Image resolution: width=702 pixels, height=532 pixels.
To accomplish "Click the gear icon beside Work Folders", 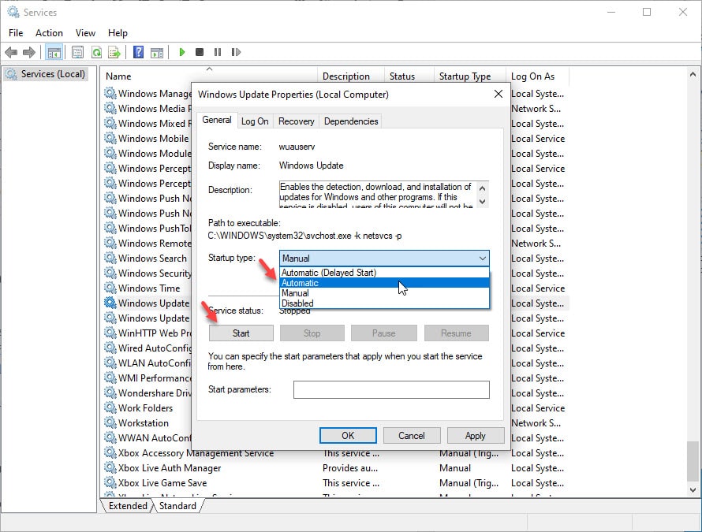I will 110,408.
